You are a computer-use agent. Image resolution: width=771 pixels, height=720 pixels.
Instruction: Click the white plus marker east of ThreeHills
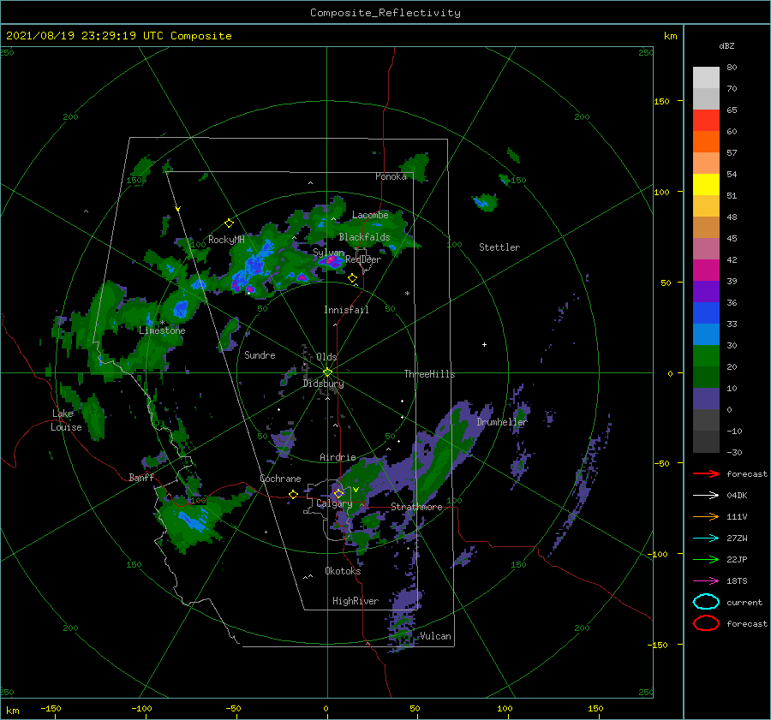click(484, 344)
